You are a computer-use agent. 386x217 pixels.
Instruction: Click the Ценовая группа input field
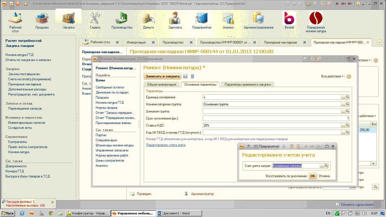272,111
